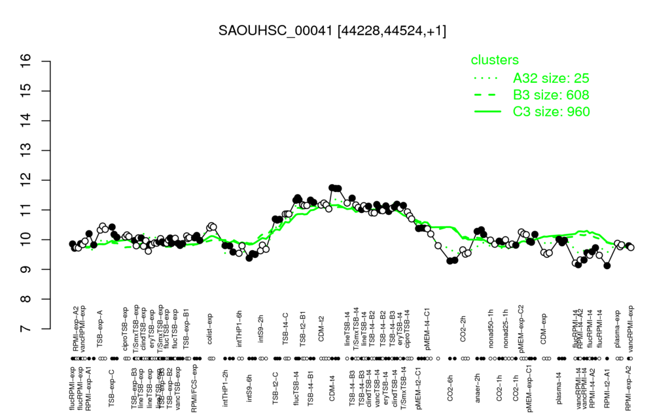Click the x-axis label 'RPMI-exp-A1'

point(88,389)
